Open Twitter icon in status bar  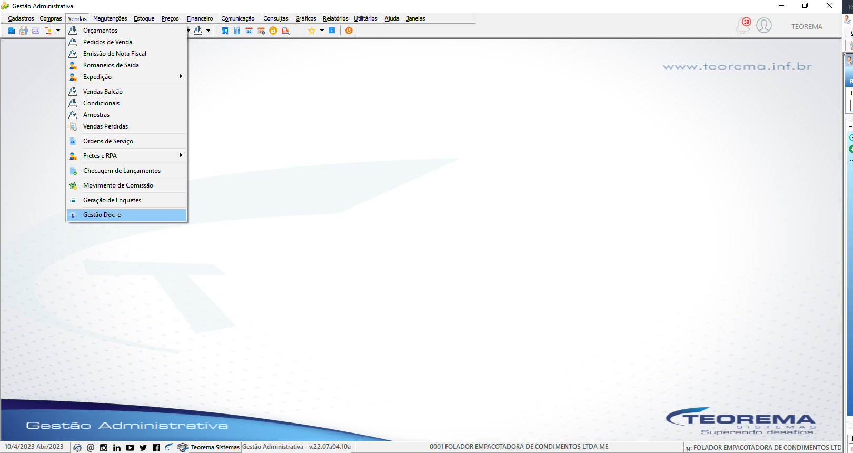[x=143, y=448]
